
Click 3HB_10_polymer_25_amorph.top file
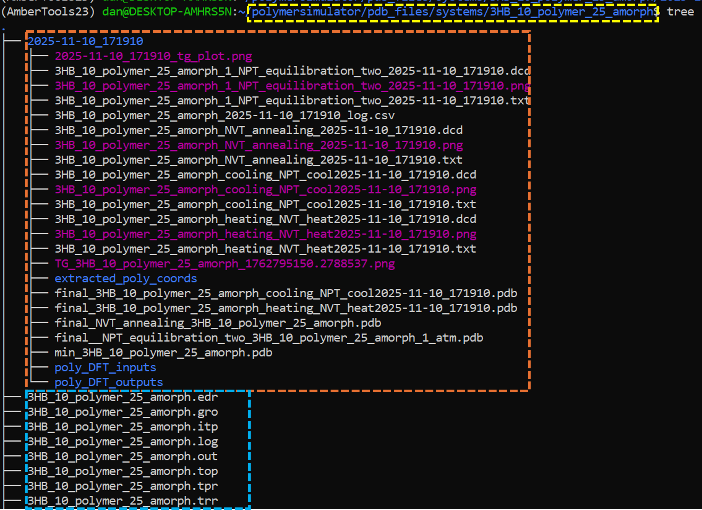click(x=123, y=471)
